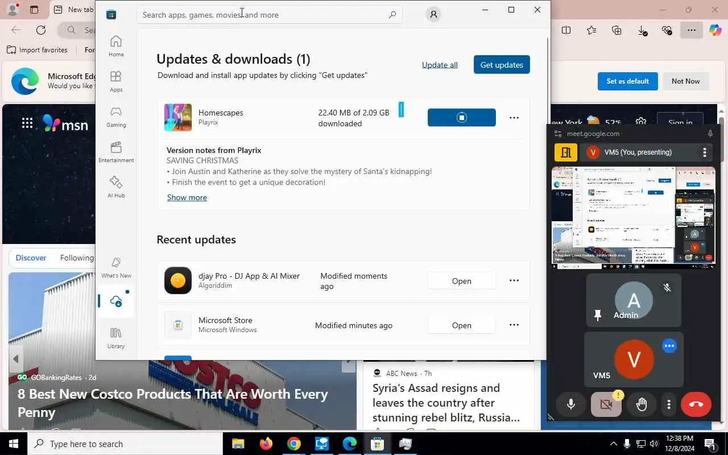Image resolution: width=728 pixels, height=455 pixels.
Task: Open Home in Microsoft Store sidebar
Action: point(116,45)
